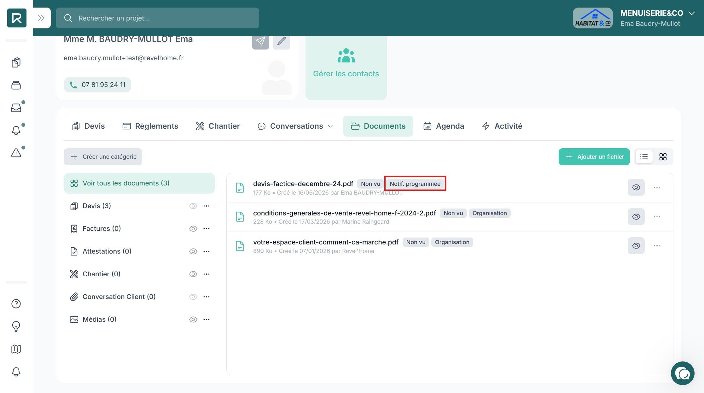Click the paper plane send icon
The height and width of the screenshot is (393, 704).
[260, 41]
